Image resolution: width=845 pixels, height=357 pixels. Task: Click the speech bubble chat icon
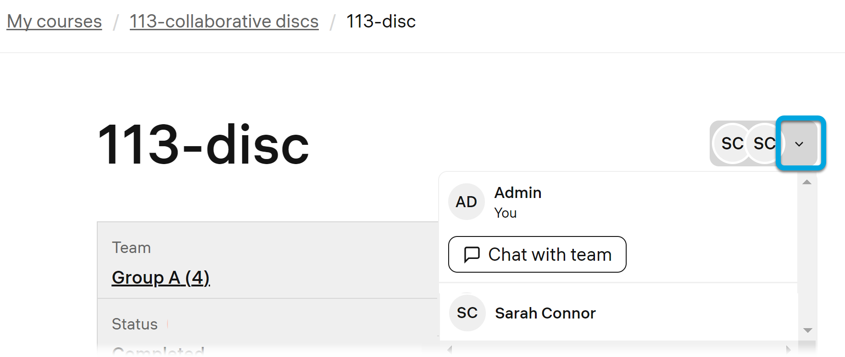pos(472,254)
